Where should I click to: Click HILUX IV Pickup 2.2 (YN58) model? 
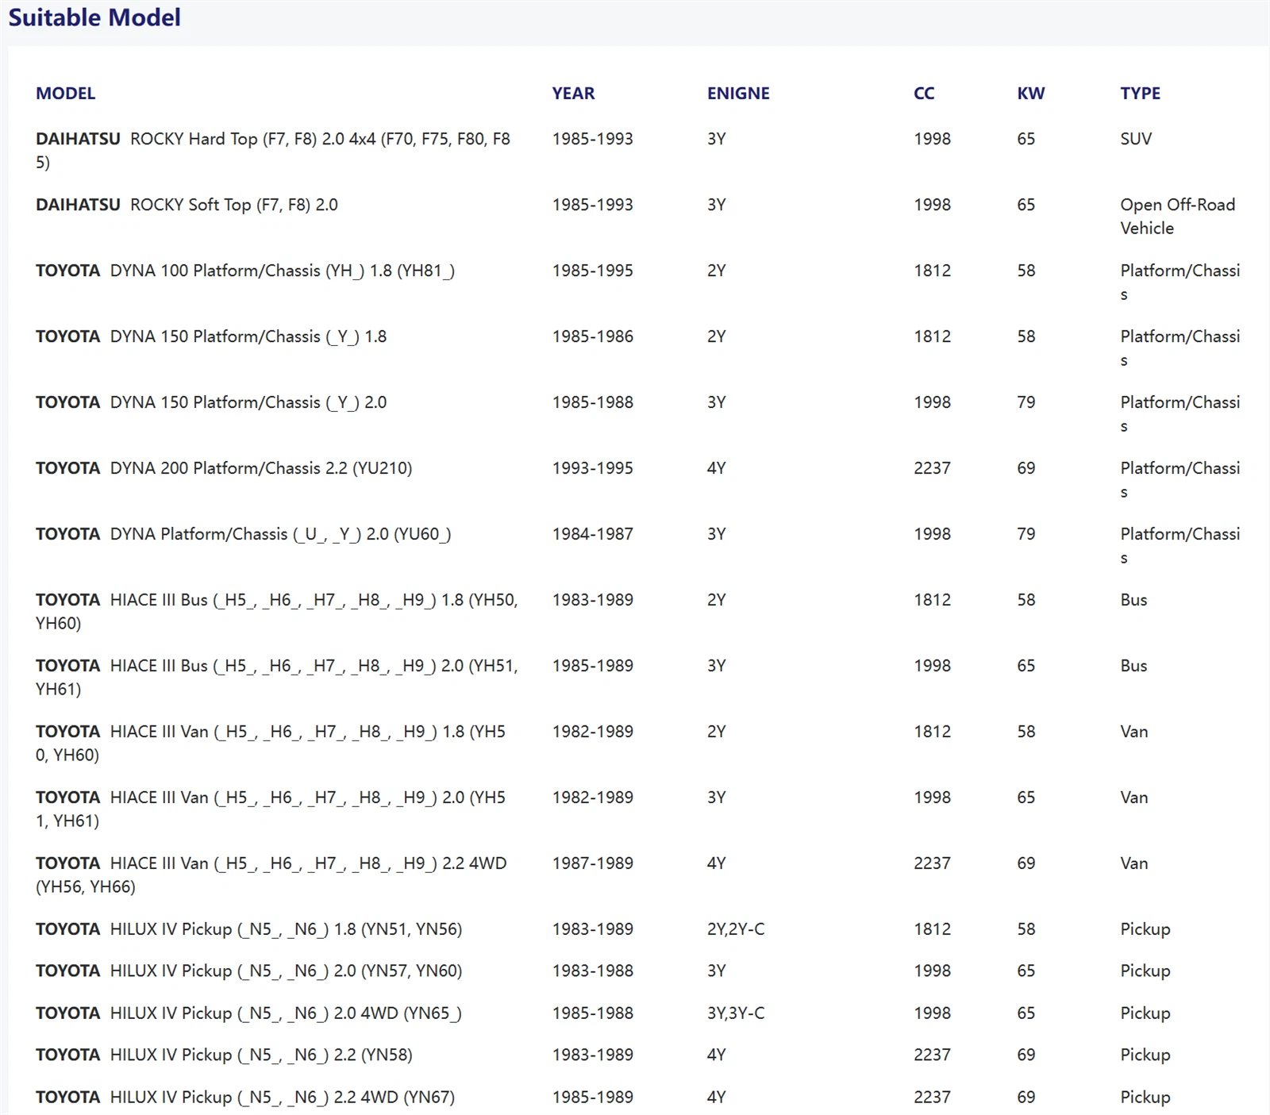pyautogui.click(x=224, y=1055)
